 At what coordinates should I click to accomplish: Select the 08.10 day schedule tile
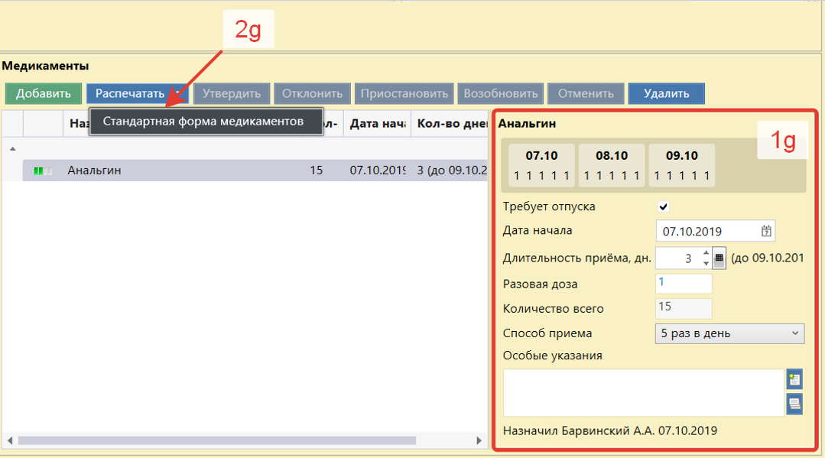(611, 165)
